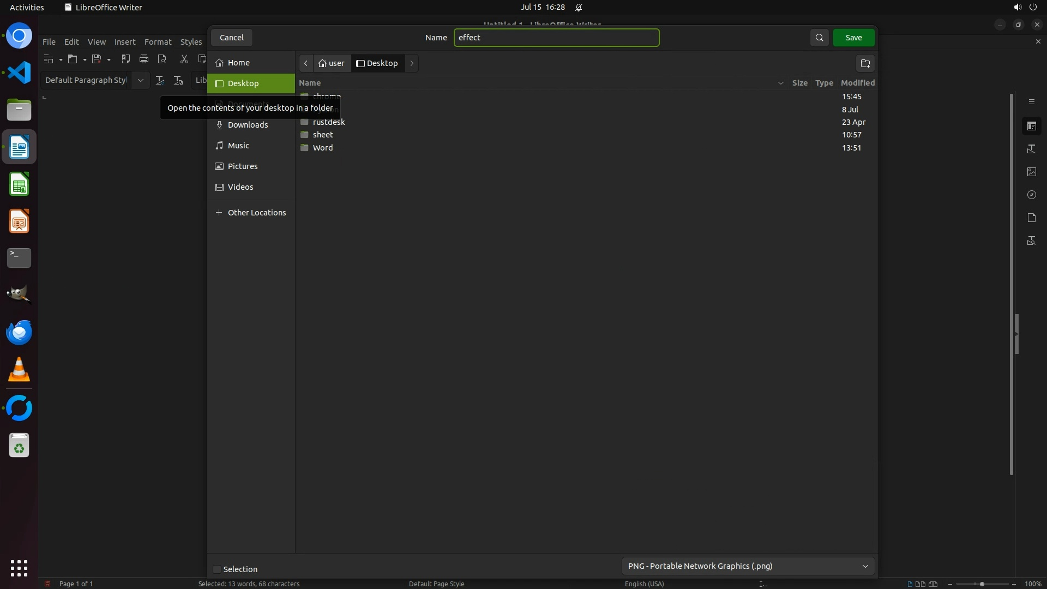Open the Format menu
This screenshot has height=589, width=1047.
[158, 42]
